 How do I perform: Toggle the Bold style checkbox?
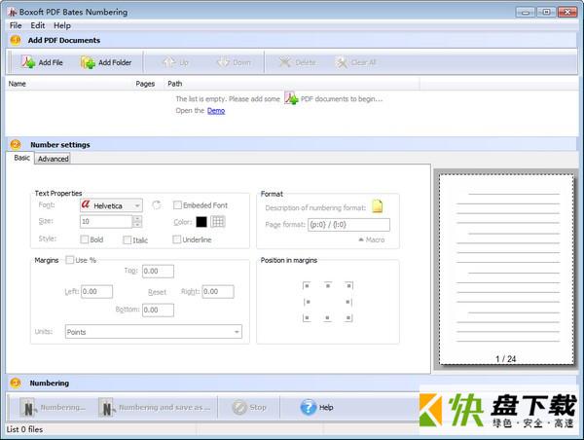coord(84,239)
